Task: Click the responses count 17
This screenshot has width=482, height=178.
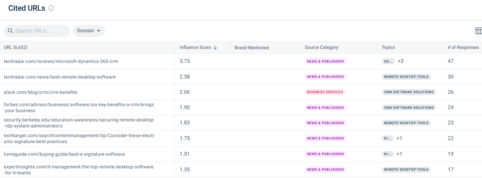Action: pos(450,170)
